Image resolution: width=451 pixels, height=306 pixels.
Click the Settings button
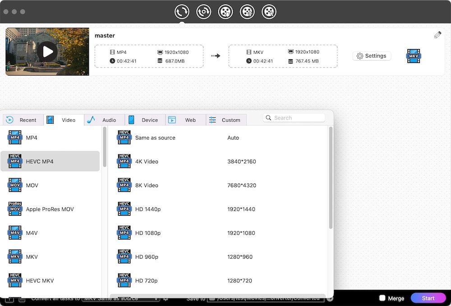372,56
